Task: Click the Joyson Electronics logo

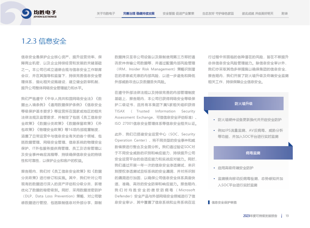Action: (x=39, y=14)
